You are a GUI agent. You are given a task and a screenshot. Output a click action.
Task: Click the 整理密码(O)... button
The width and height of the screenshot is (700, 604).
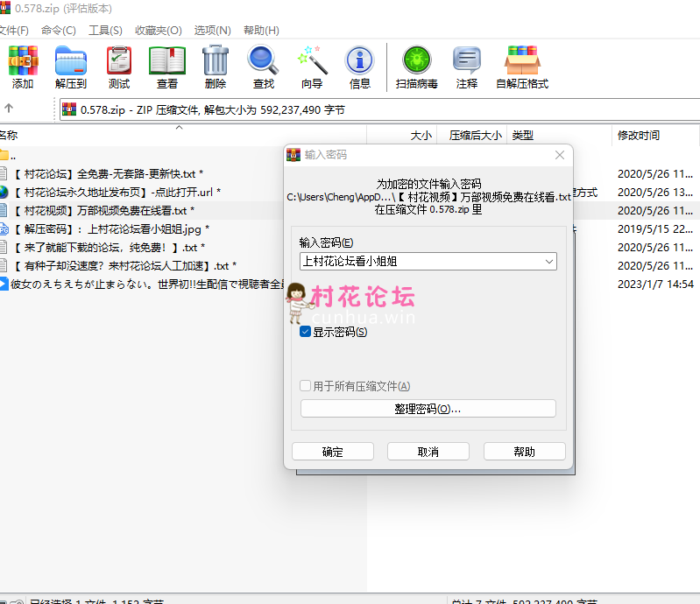pyautogui.click(x=428, y=409)
